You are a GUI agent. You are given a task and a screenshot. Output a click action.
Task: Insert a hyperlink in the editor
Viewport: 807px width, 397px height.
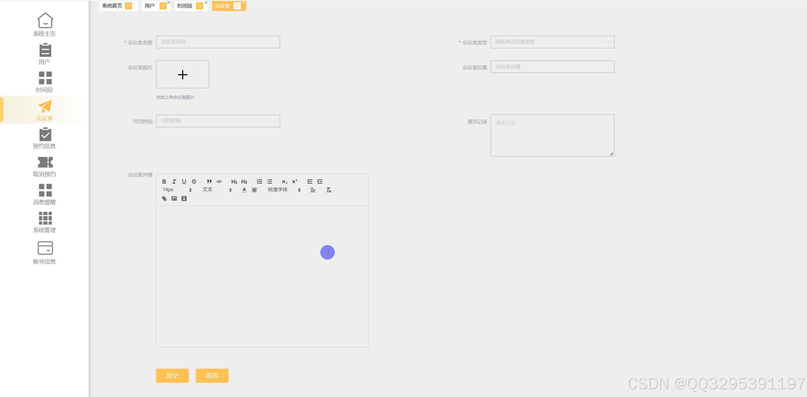(164, 198)
